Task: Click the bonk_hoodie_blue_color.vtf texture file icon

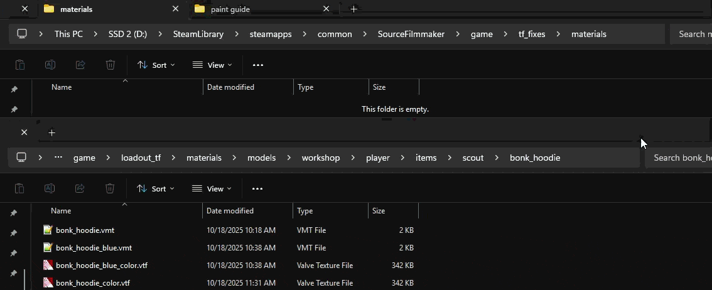Action: tap(48, 266)
